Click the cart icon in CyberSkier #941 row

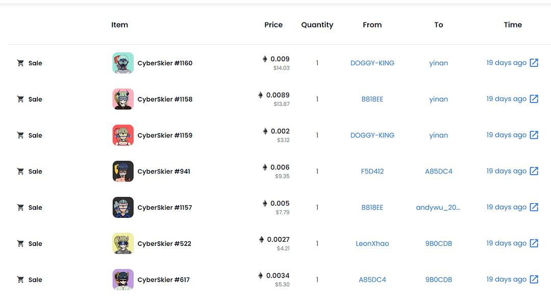pos(20,171)
